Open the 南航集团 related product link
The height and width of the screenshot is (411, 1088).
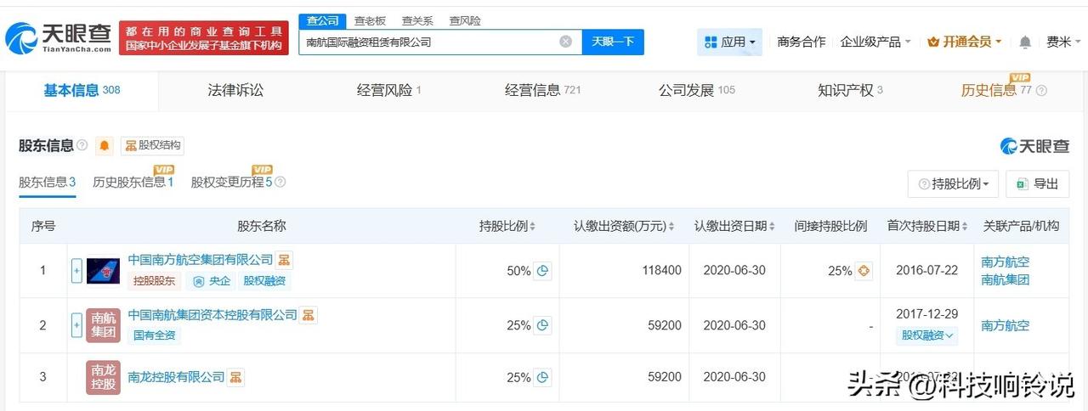[x=1005, y=279]
